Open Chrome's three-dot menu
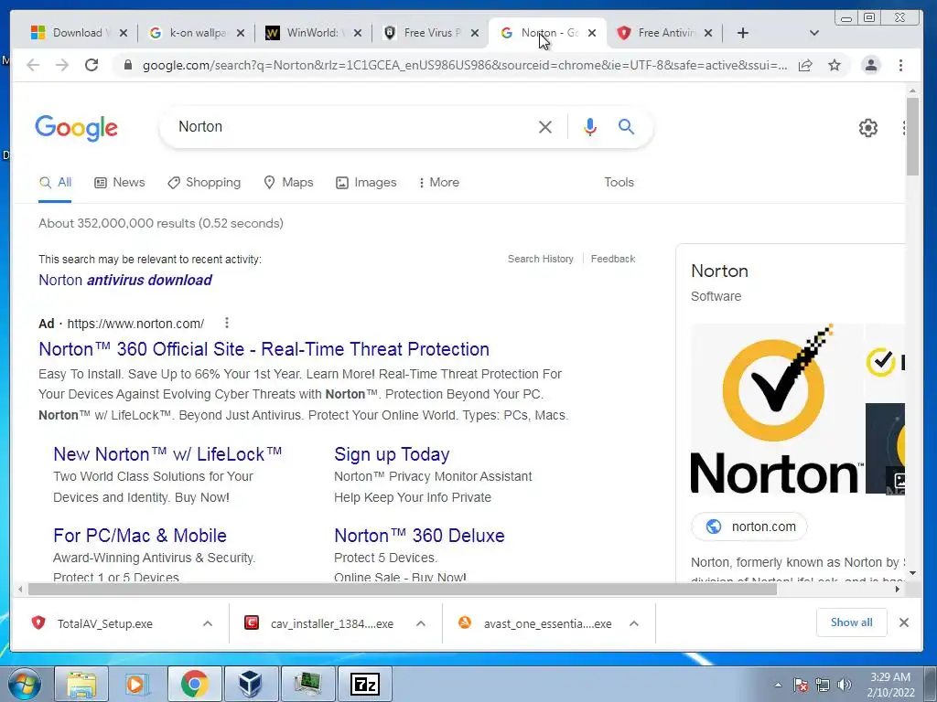937x702 pixels. tap(900, 65)
